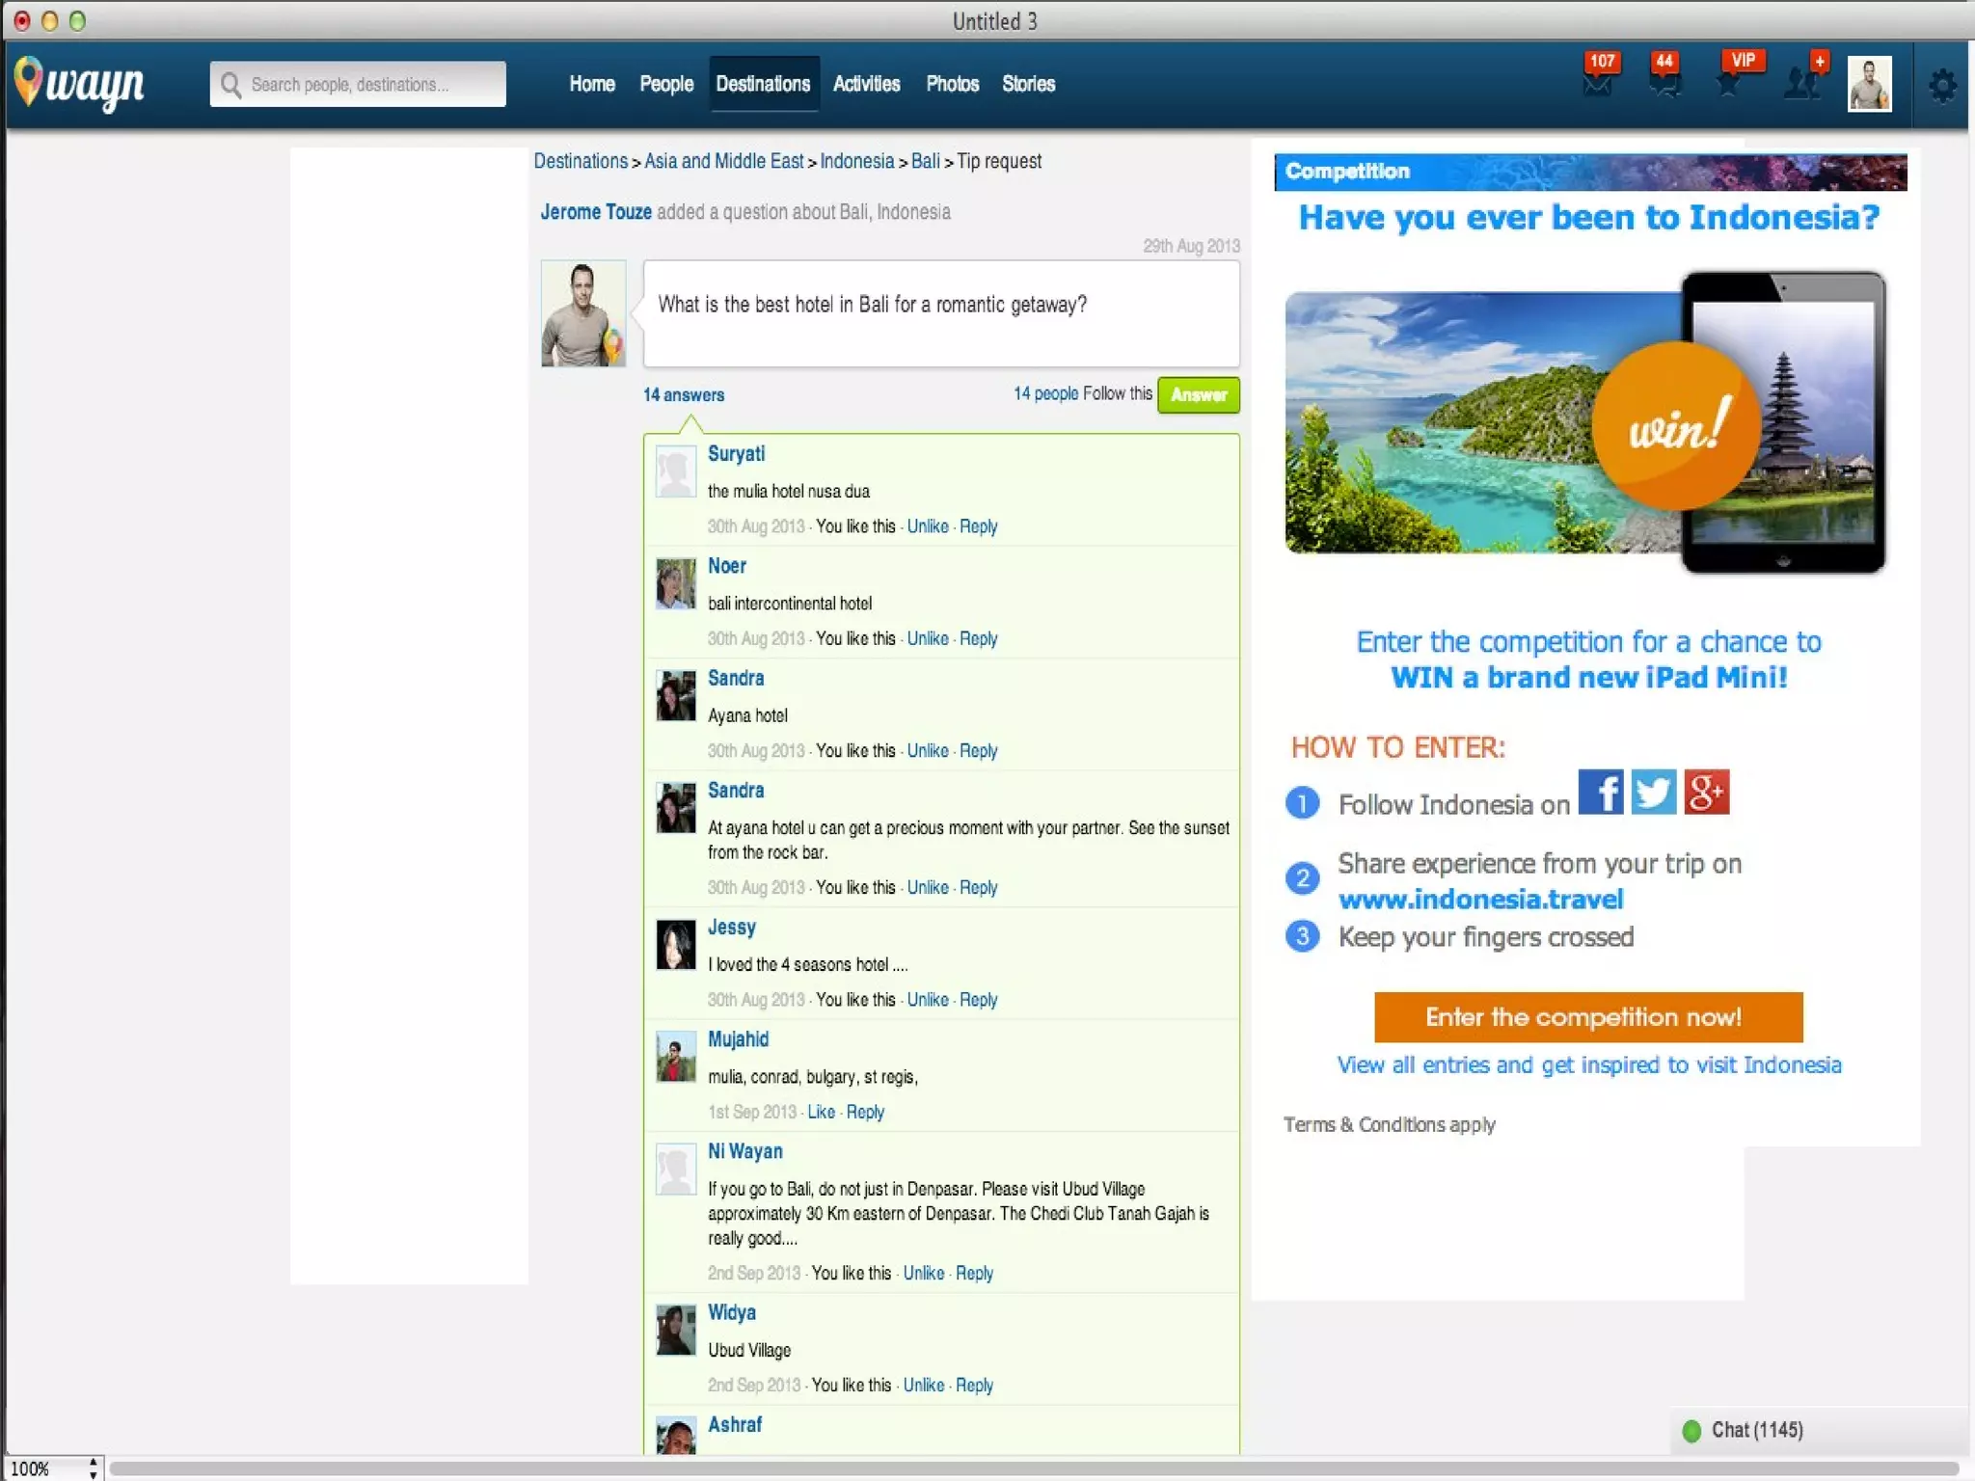Screen dimensions: 1975x1481
Task: Open the messages envelope icon with 107 badge
Action: coord(1598,81)
